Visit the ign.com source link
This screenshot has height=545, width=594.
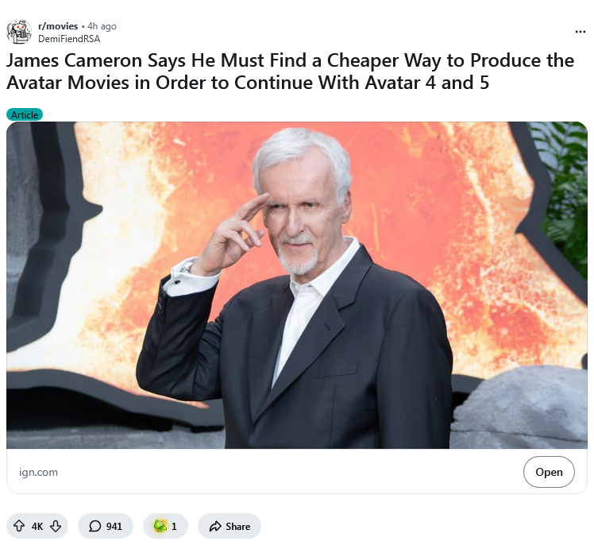click(x=39, y=472)
